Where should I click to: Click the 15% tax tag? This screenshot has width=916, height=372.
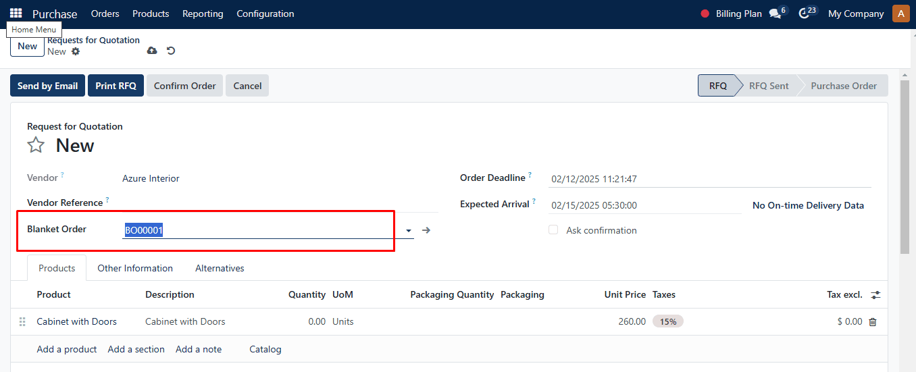tap(668, 321)
